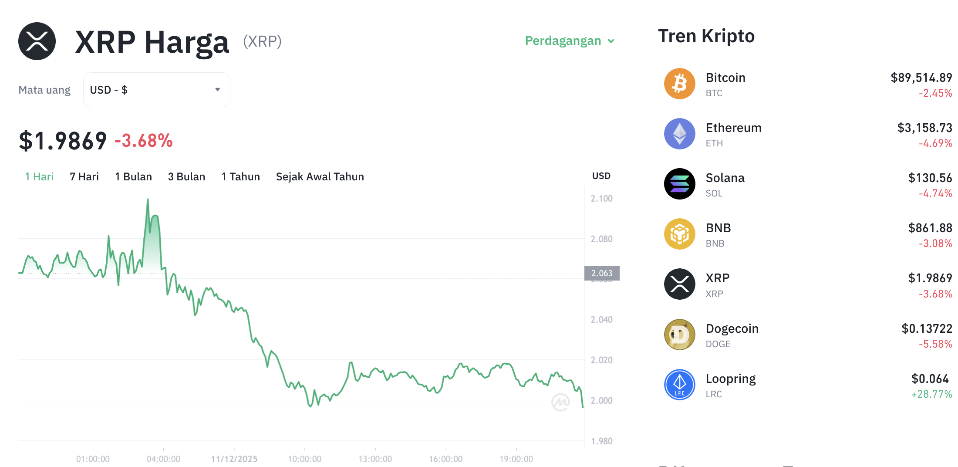Click the Dogecoin icon
Image resolution: width=958 pixels, height=467 pixels.
point(679,335)
